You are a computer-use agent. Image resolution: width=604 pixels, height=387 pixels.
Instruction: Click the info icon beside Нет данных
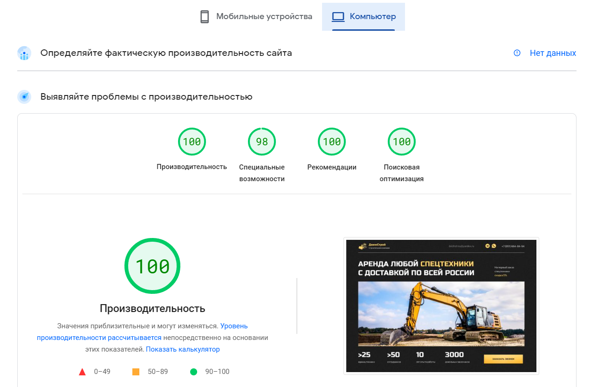tap(517, 53)
